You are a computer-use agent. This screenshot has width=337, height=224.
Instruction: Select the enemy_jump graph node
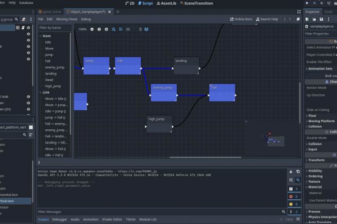[x=164, y=92]
